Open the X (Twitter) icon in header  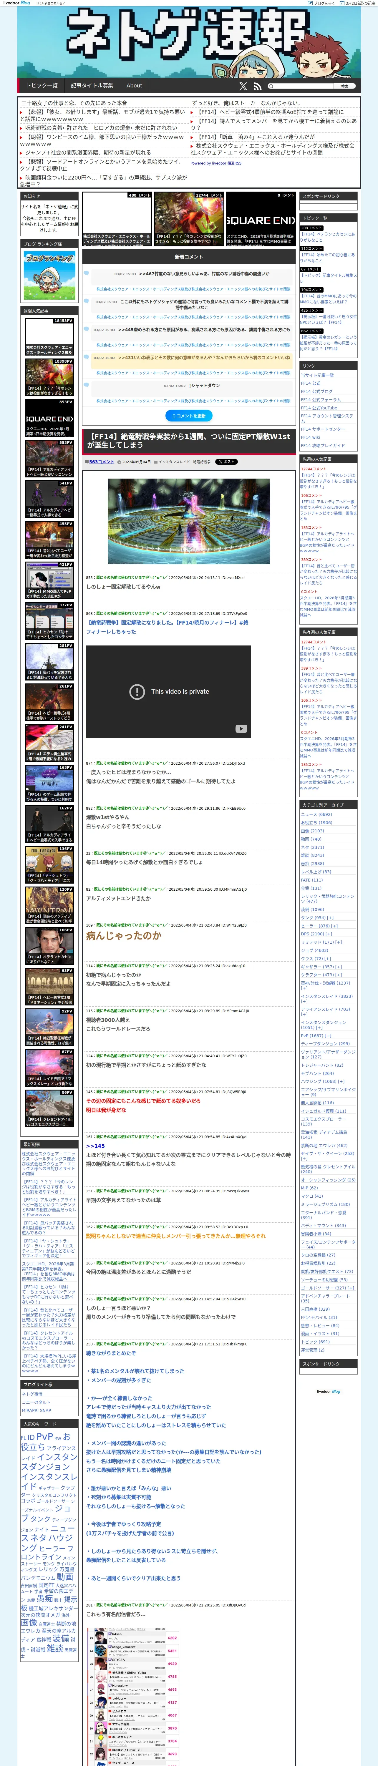point(243,86)
